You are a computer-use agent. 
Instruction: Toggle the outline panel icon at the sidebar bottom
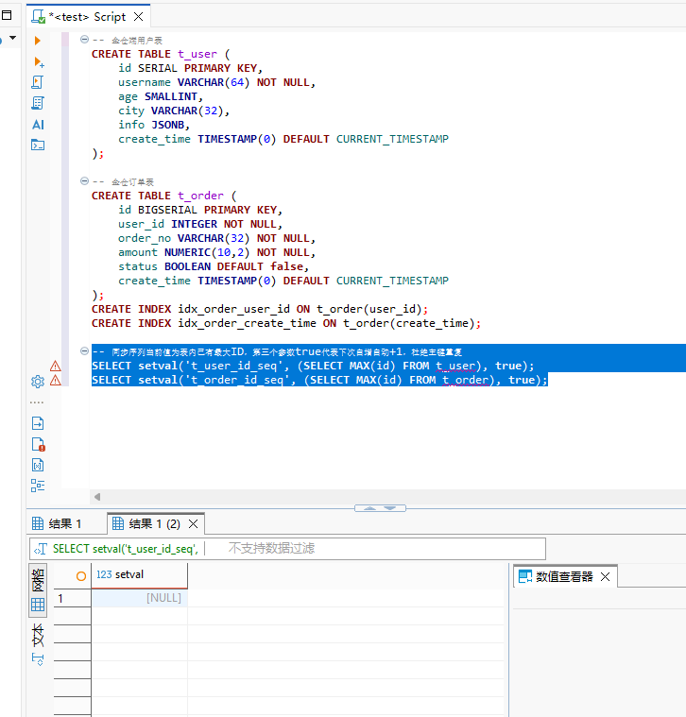tap(38, 486)
